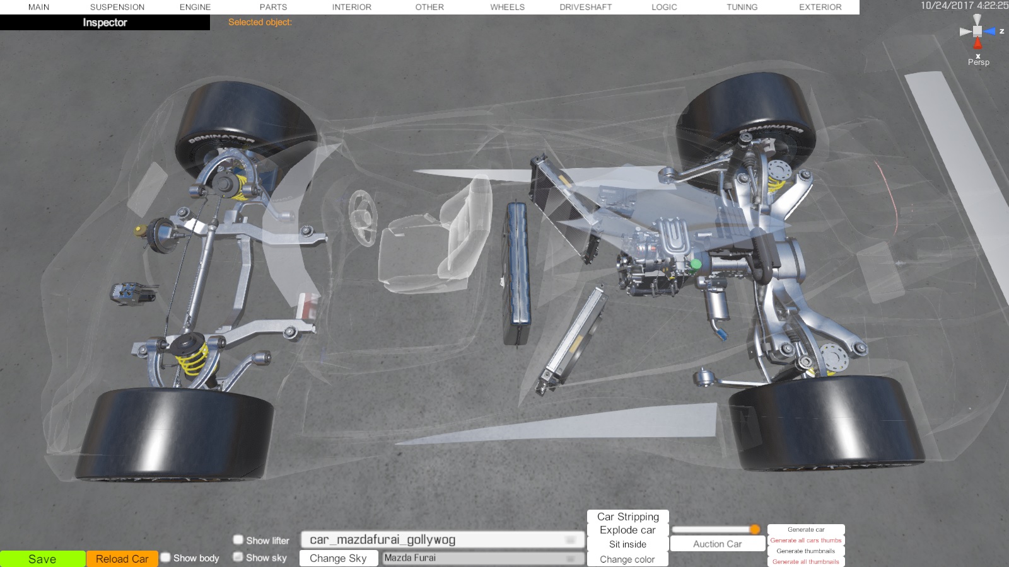The width and height of the screenshot is (1009, 567).
Task: Click the center cube of orientation gizmo
Action: point(977,31)
